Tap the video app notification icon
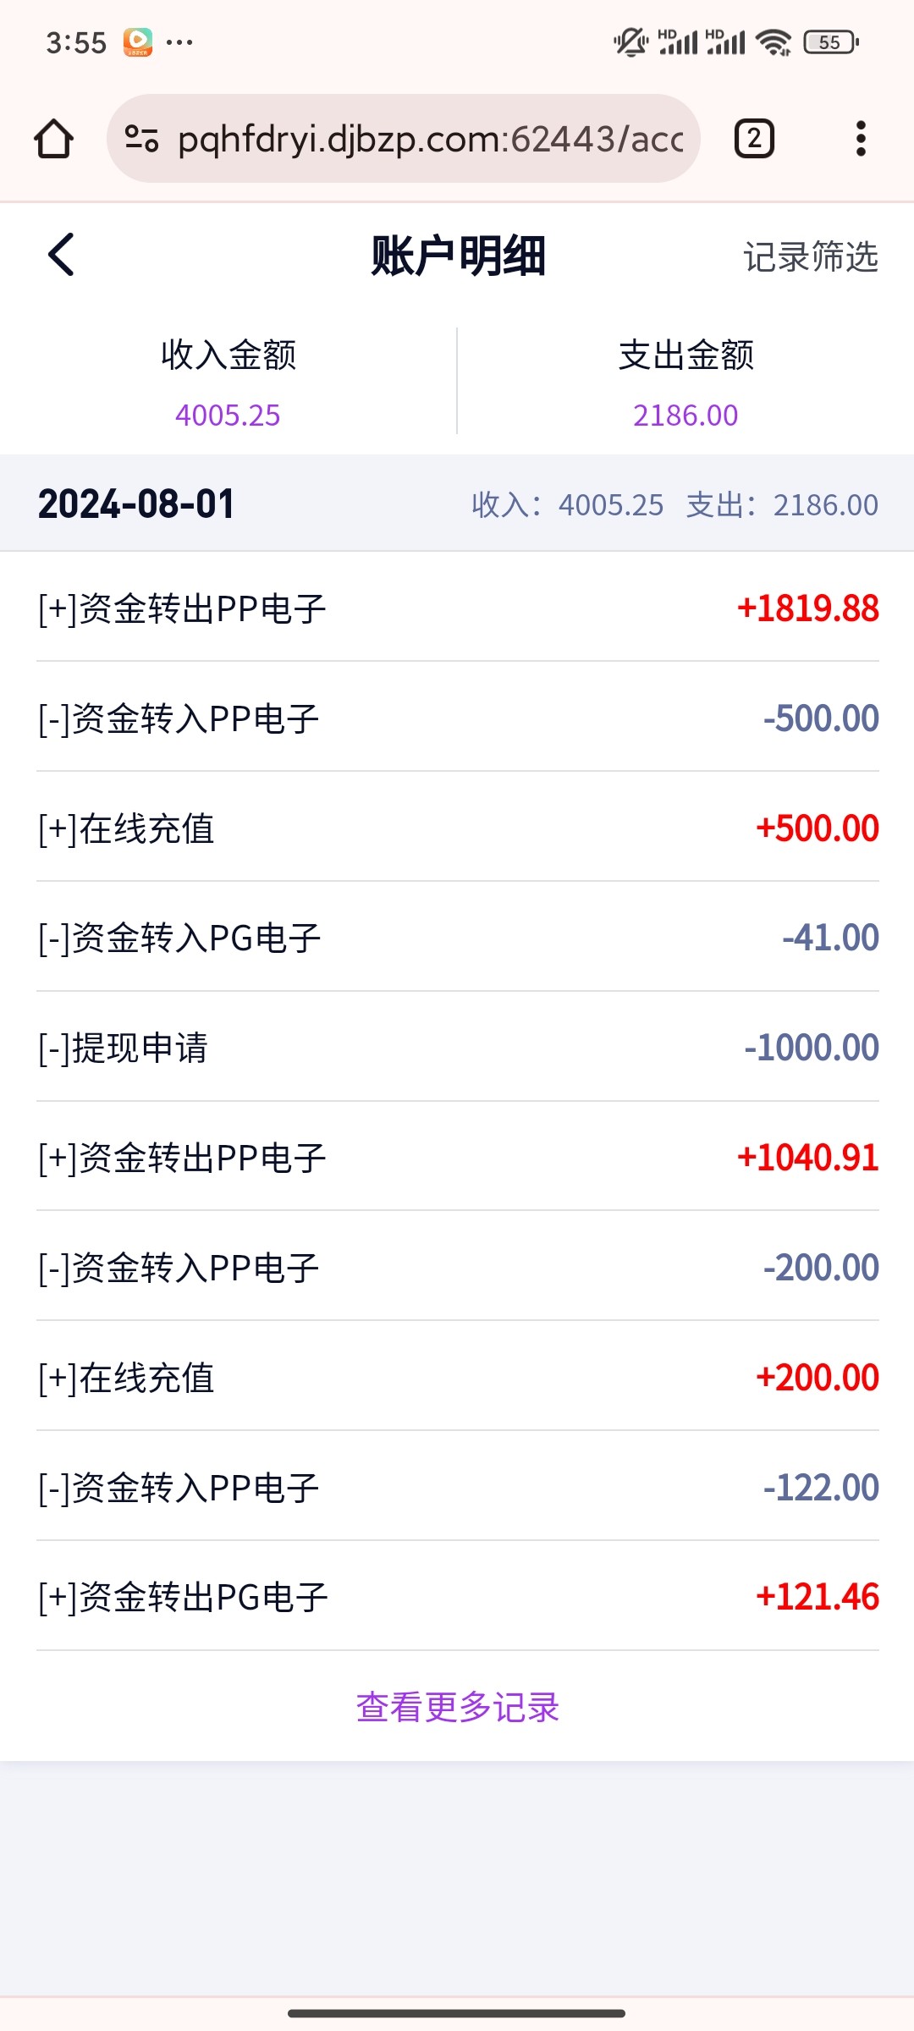914x2031 pixels. point(138,41)
